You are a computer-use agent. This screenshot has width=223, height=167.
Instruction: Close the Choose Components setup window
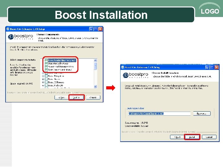point(100,29)
